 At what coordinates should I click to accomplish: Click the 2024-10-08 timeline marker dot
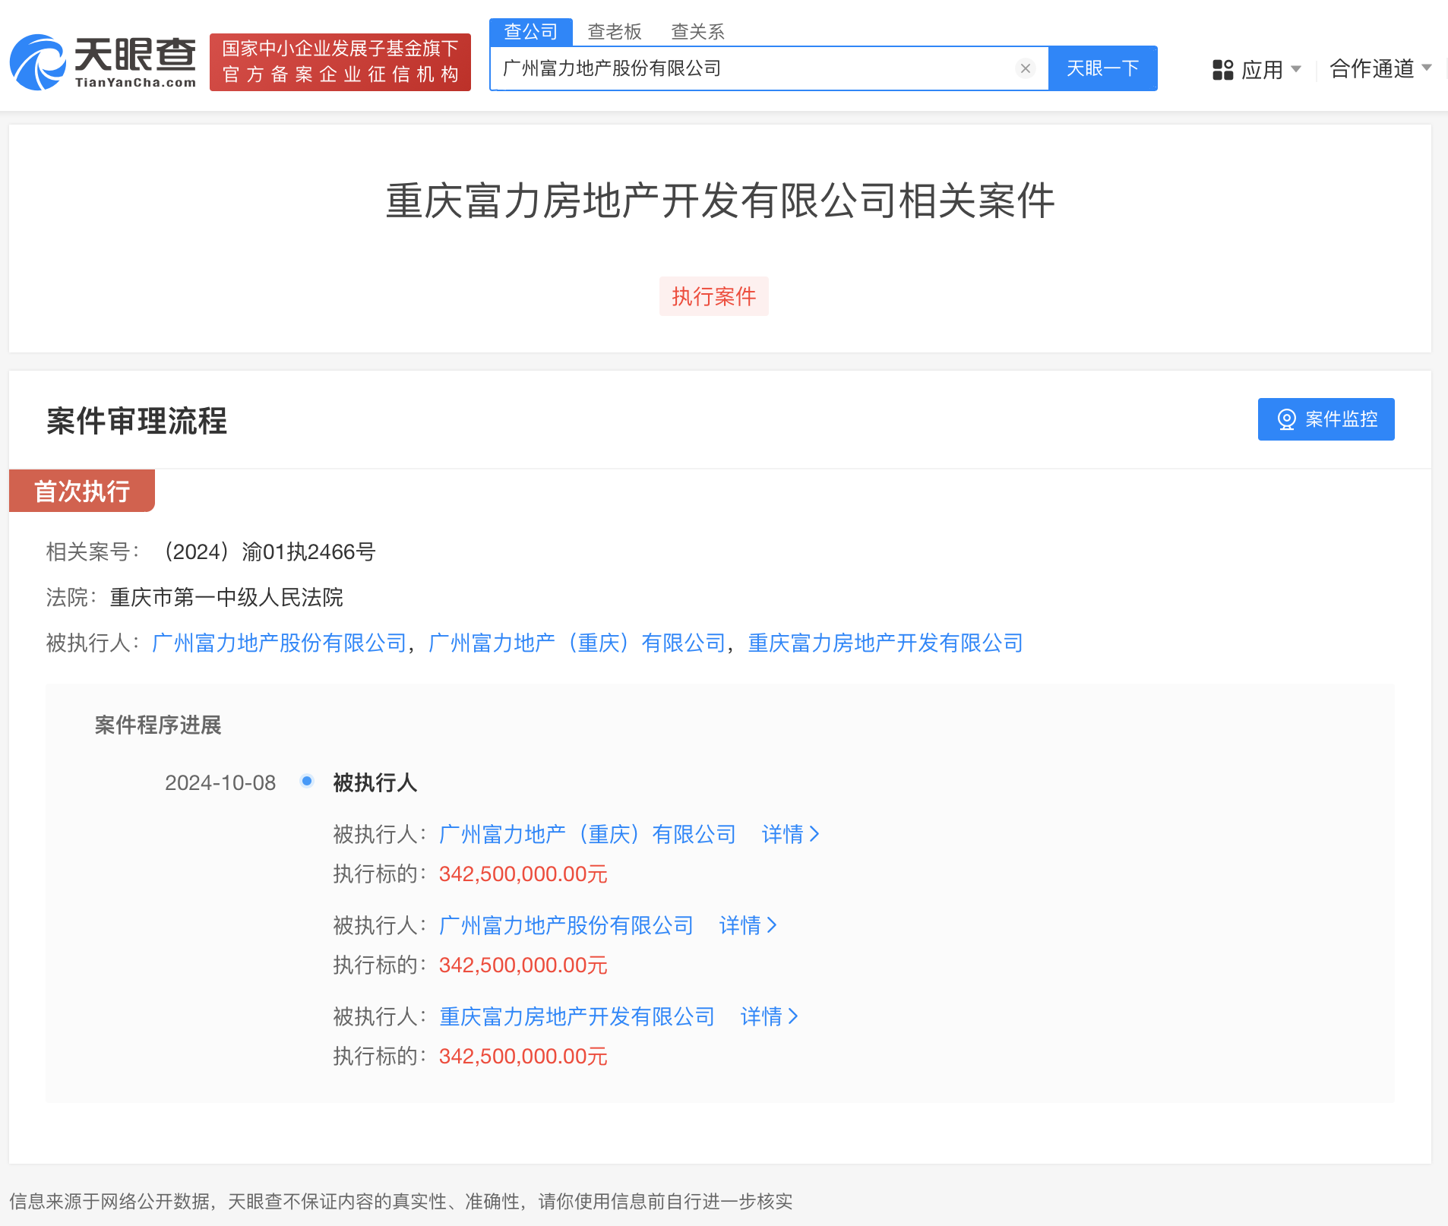[x=307, y=781]
